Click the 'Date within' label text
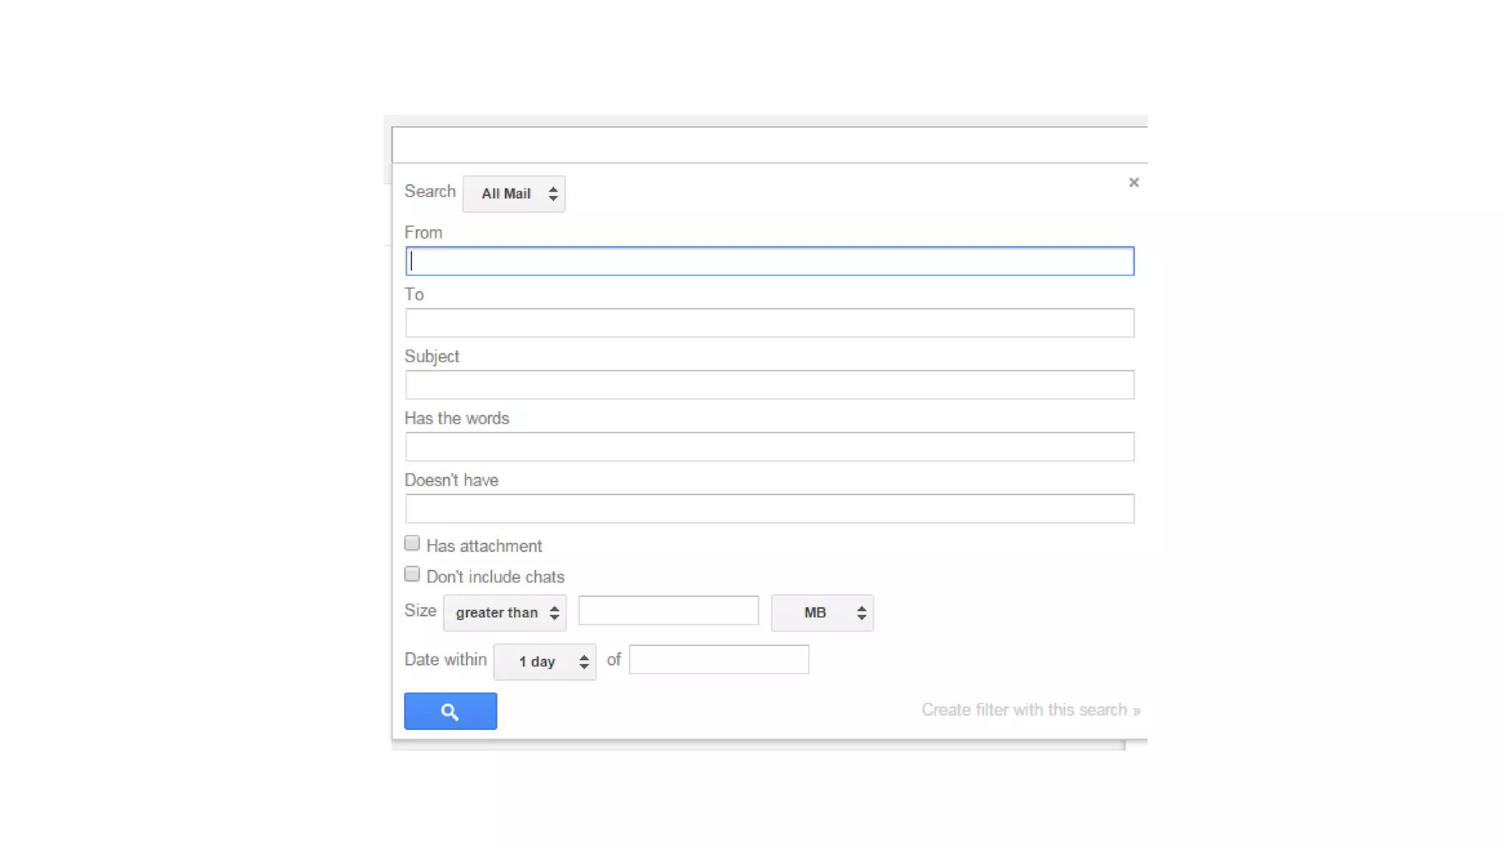This screenshot has width=1505, height=846. [445, 659]
